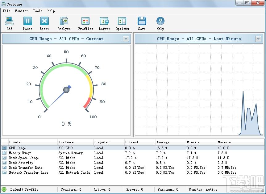Screen dimensions: 266x194
Task: Click the SysGauge title bar app icon
Action: click(3, 4)
